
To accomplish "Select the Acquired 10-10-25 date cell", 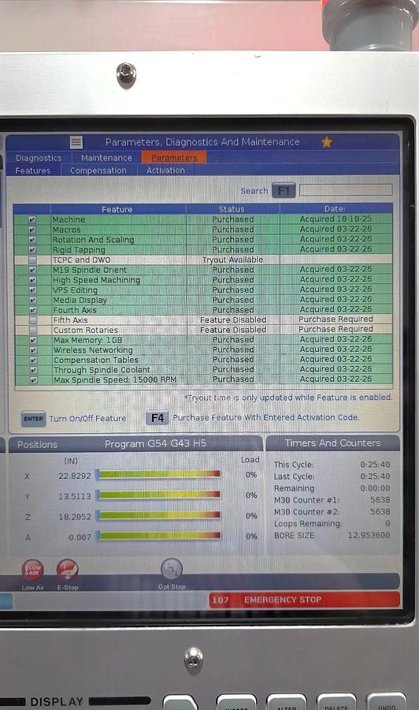I will pyautogui.click(x=336, y=219).
